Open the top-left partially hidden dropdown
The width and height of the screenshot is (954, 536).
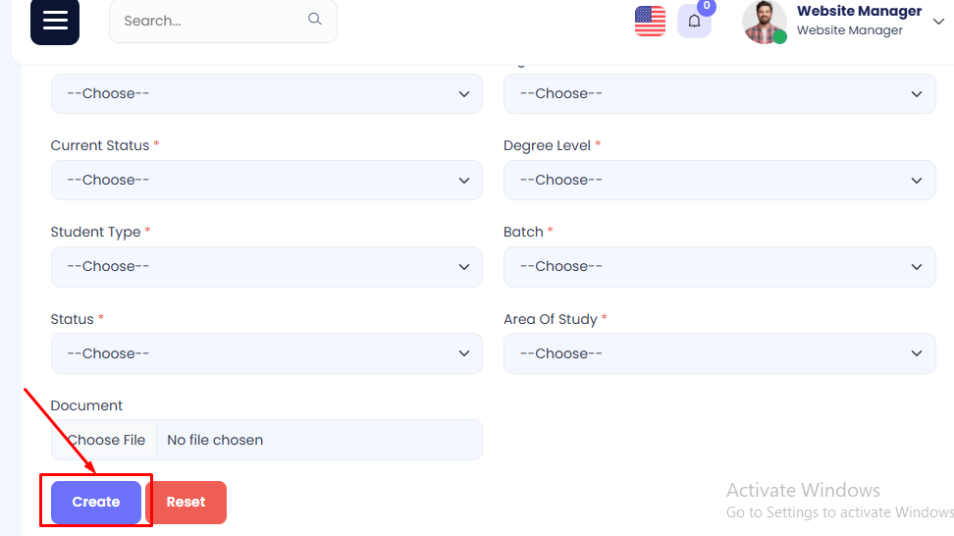pos(266,94)
